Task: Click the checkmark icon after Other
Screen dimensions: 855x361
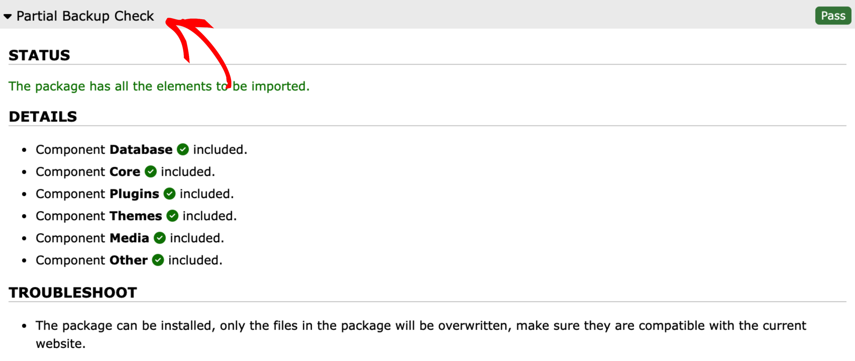Action: 158,260
